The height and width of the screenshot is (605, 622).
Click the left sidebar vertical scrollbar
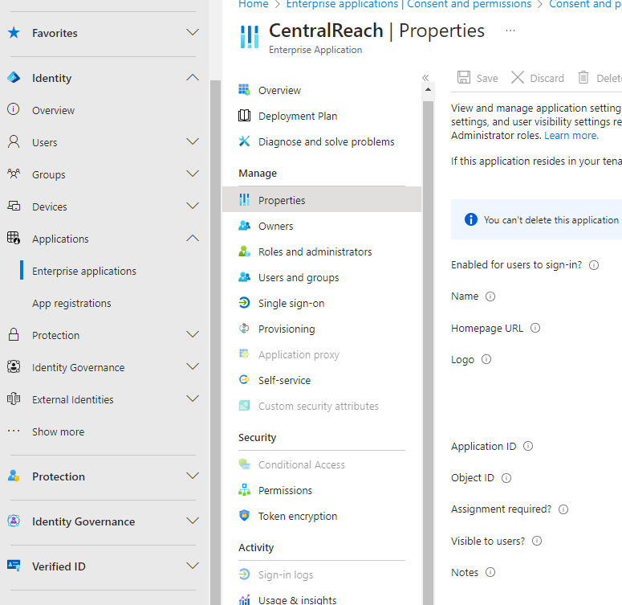(x=215, y=341)
